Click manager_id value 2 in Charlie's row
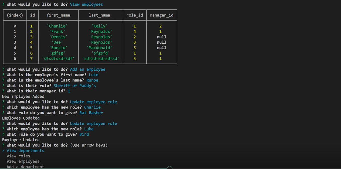This screenshot has height=169, width=341. click(x=161, y=26)
